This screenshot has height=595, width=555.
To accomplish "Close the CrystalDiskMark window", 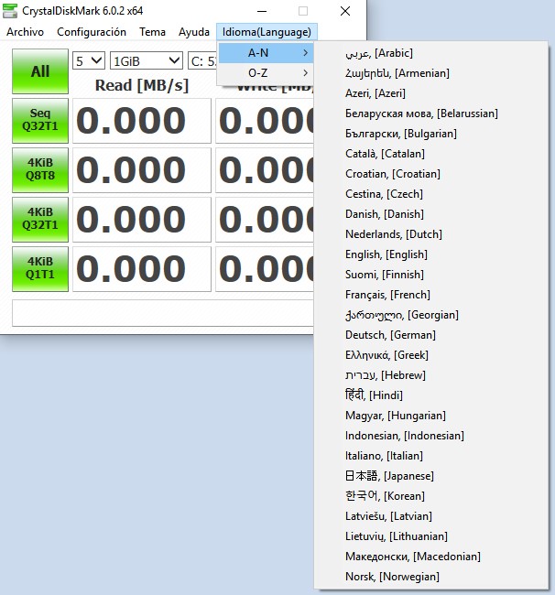I will [x=345, y=11].
